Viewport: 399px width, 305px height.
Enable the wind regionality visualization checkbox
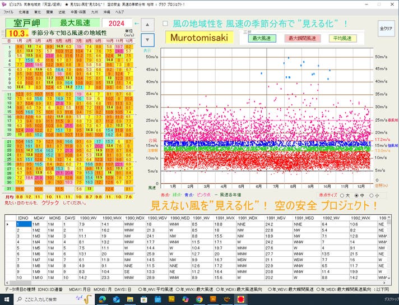click(165, 24)
